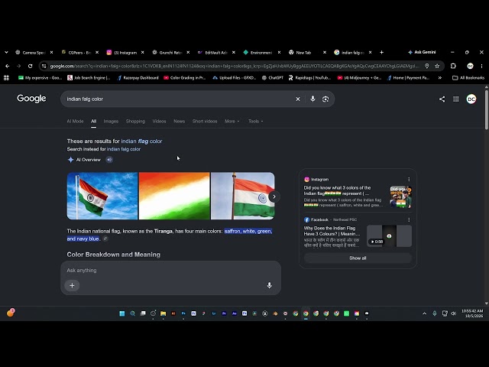Open the link icon after navy blue
The image size is (489, 367).
[105, 239]
